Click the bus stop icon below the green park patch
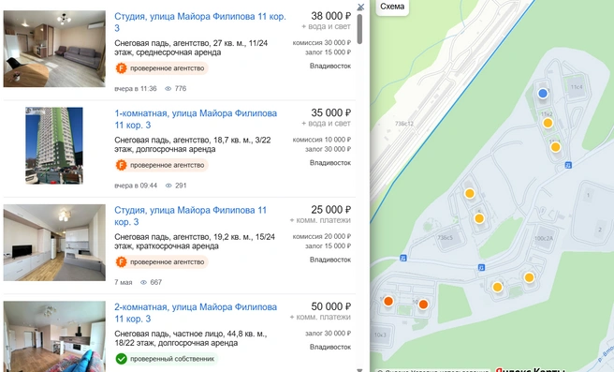 (482, 267)
